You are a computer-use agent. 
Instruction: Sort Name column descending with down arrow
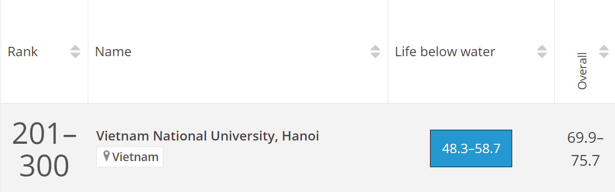click(x=375, y=55)
